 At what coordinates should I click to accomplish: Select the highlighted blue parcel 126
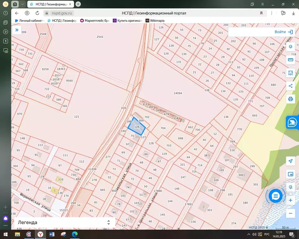coord(136,126)
